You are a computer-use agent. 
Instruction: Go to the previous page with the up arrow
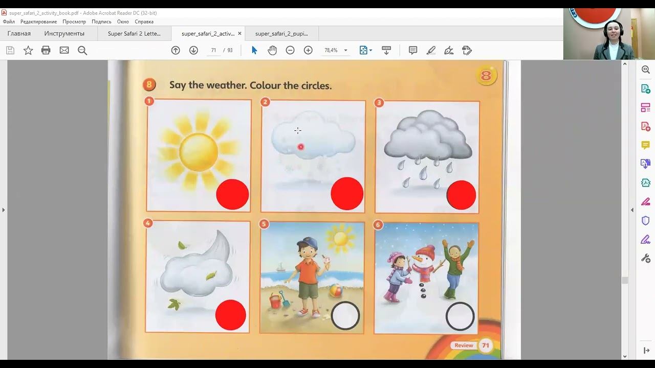(176, 50)
